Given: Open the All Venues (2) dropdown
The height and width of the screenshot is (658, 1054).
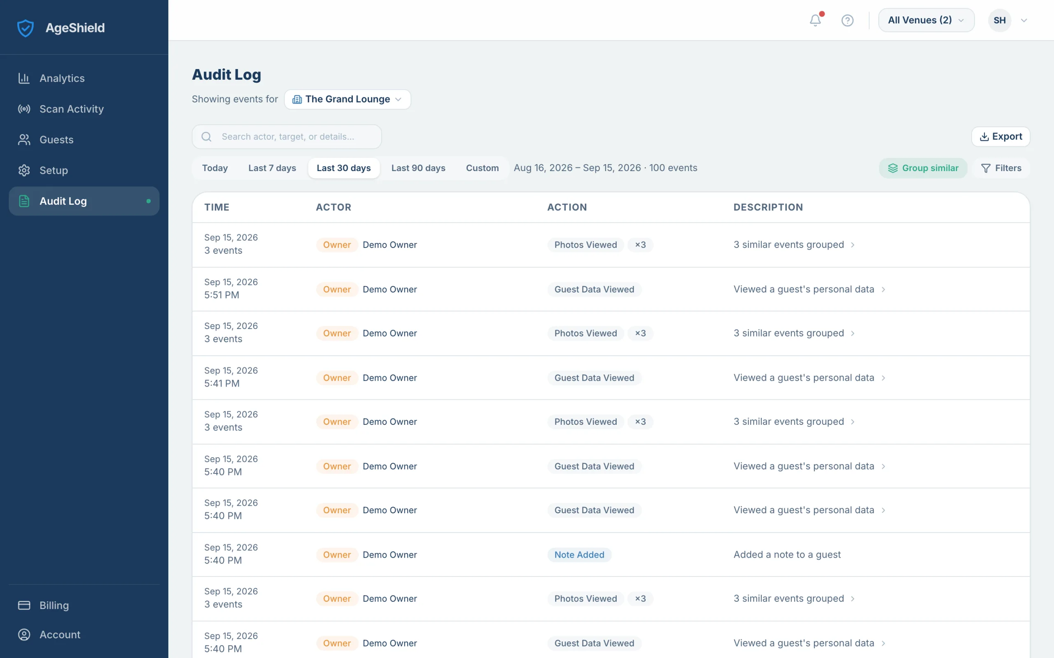Looking at the screenshot, I should click(x=926, y=20).
